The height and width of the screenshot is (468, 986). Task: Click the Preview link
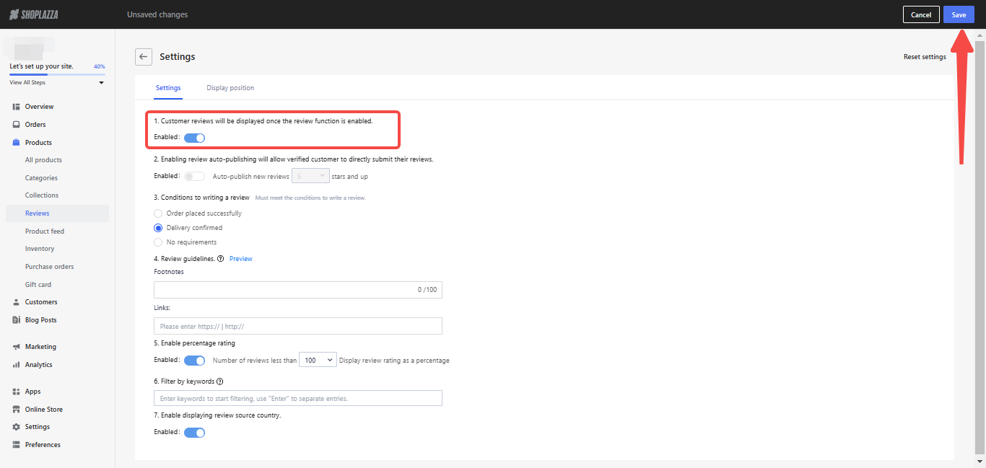(241, 259)
